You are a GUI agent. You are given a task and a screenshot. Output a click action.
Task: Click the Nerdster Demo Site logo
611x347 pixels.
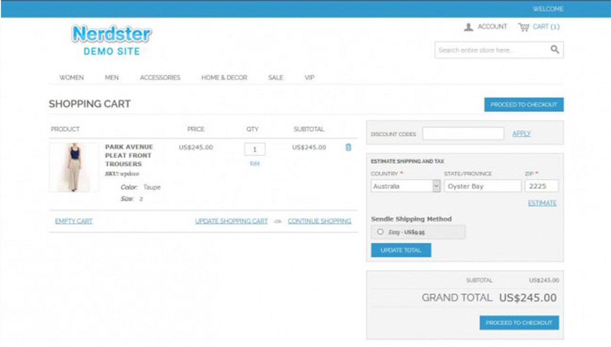(112, 40)
